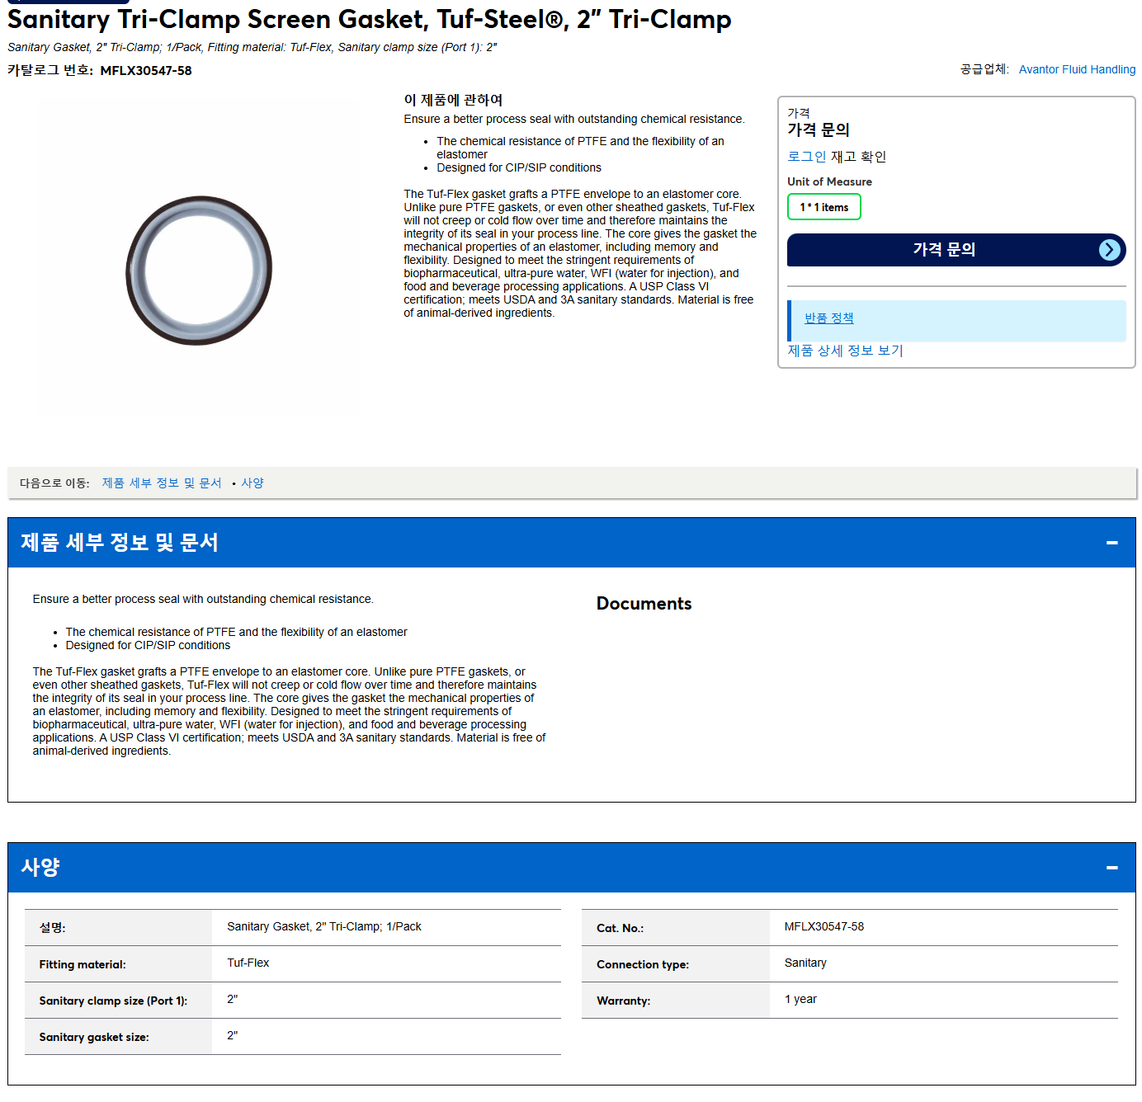Click the Warranty value 1 year
This screenshot has height=1102, width=1142.
[x=800, y=999]
